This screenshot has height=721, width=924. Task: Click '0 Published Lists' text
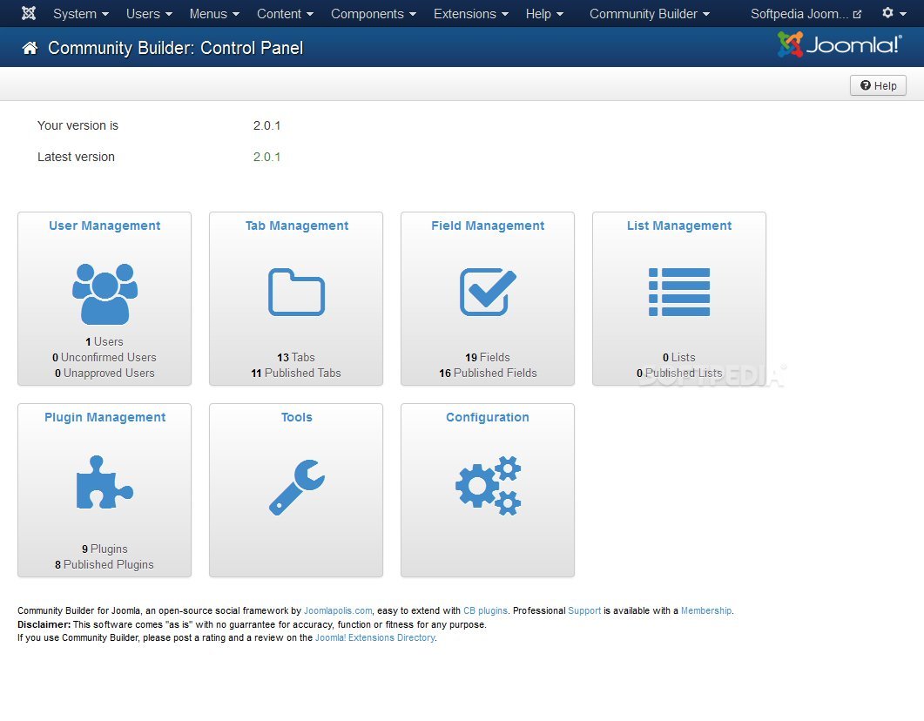pos(679,374)
